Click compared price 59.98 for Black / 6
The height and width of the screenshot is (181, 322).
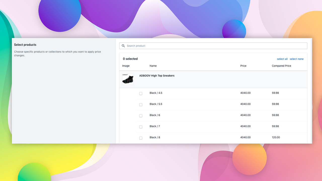click(275, 115)
